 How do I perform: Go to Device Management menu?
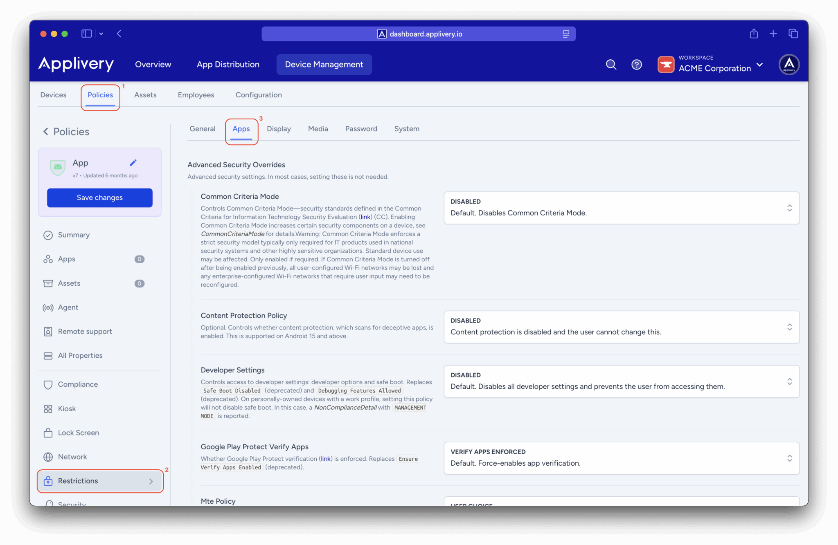[x=324, y=64]
